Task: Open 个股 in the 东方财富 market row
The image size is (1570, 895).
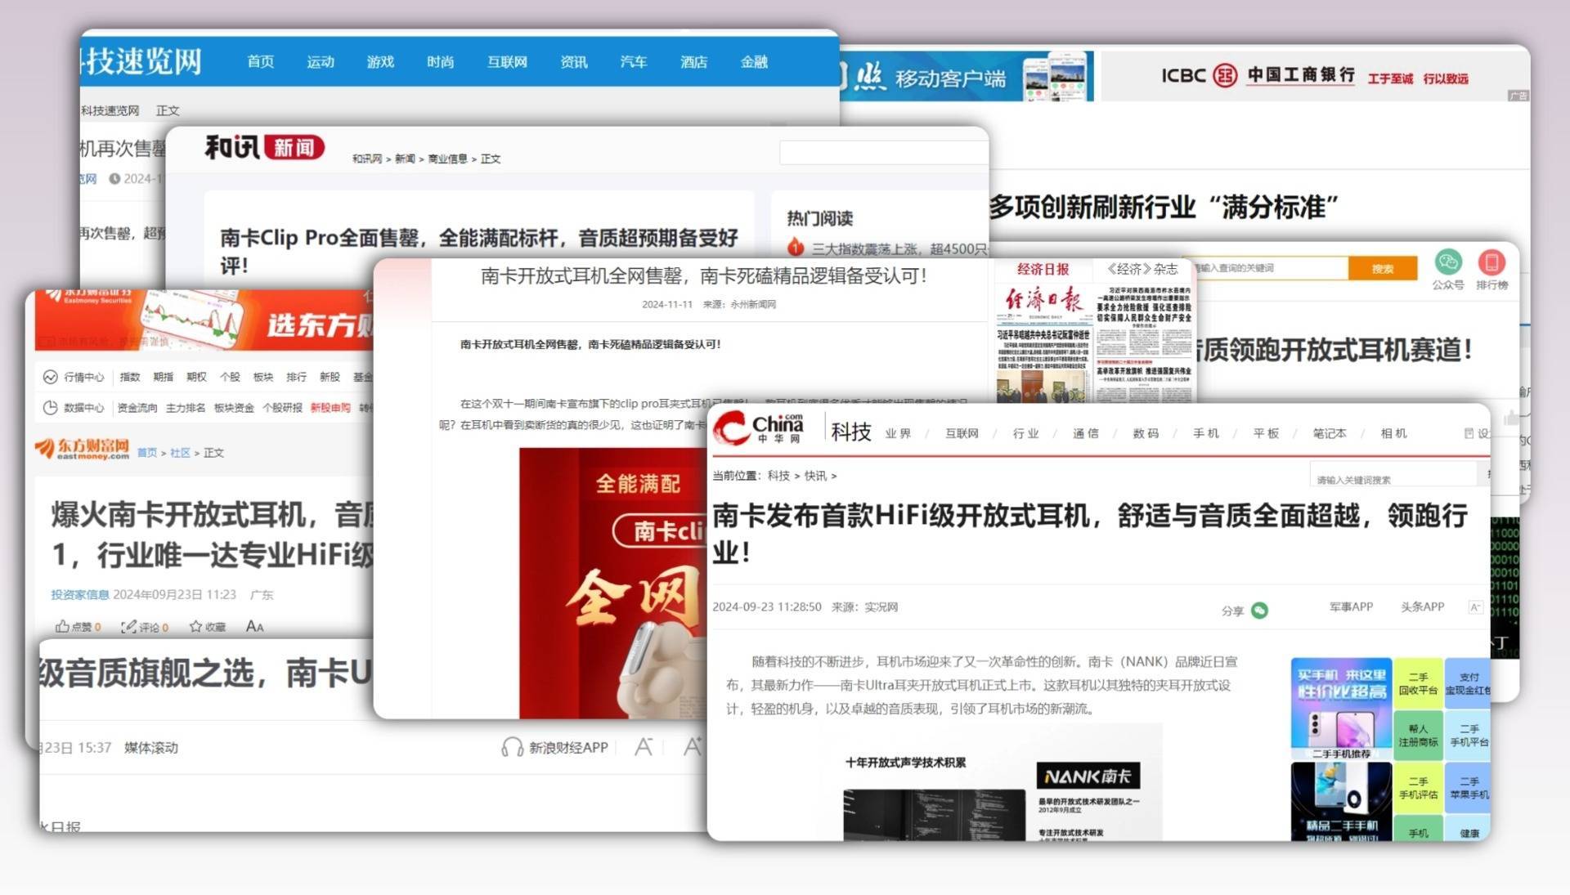Action: (x=230, y=377)
